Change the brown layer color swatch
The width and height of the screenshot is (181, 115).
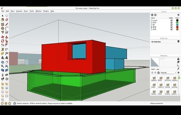click(x=177, y=29)
